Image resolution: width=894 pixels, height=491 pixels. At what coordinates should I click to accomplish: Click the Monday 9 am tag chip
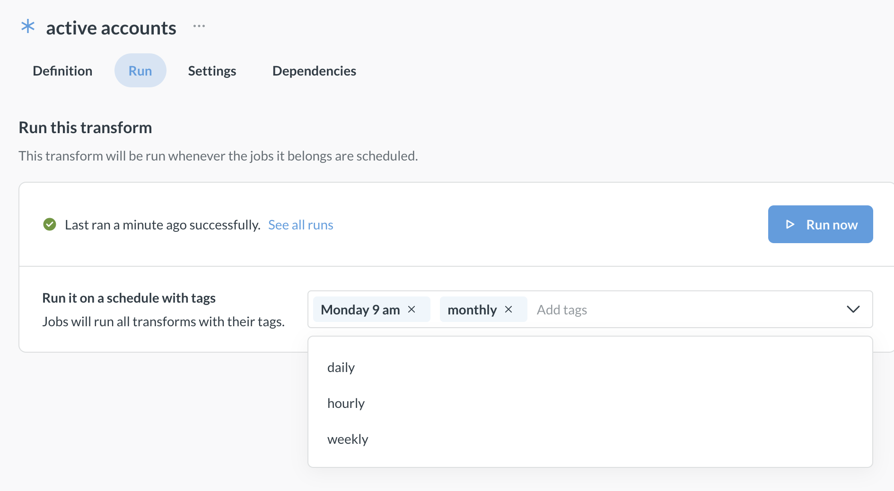pyautogui.click(x=360, y=310)
